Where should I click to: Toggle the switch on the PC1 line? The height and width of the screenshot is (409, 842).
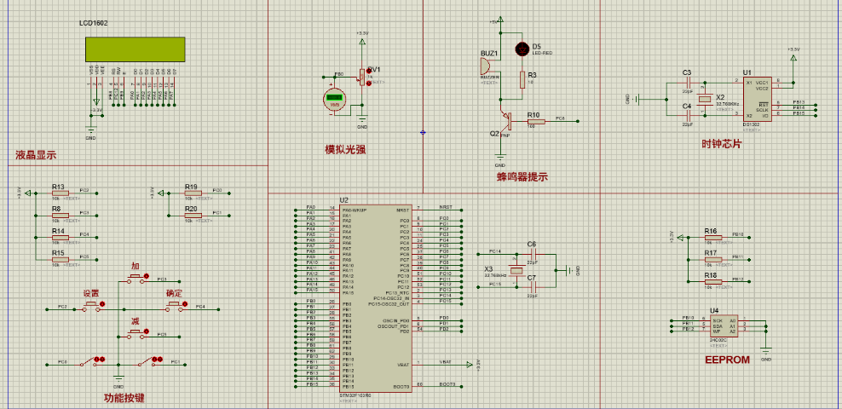150,361
